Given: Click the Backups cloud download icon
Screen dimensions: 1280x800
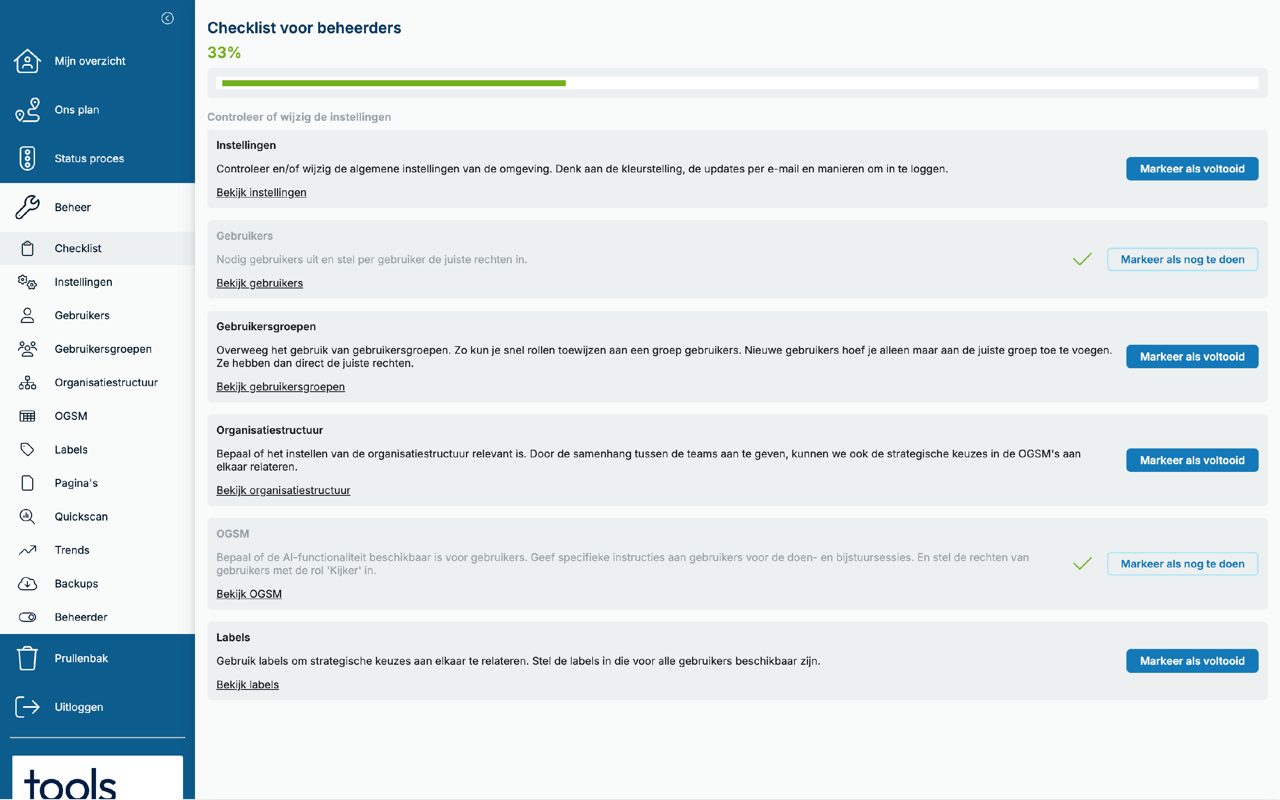Looking at the screenshot, I should point(27,584).
